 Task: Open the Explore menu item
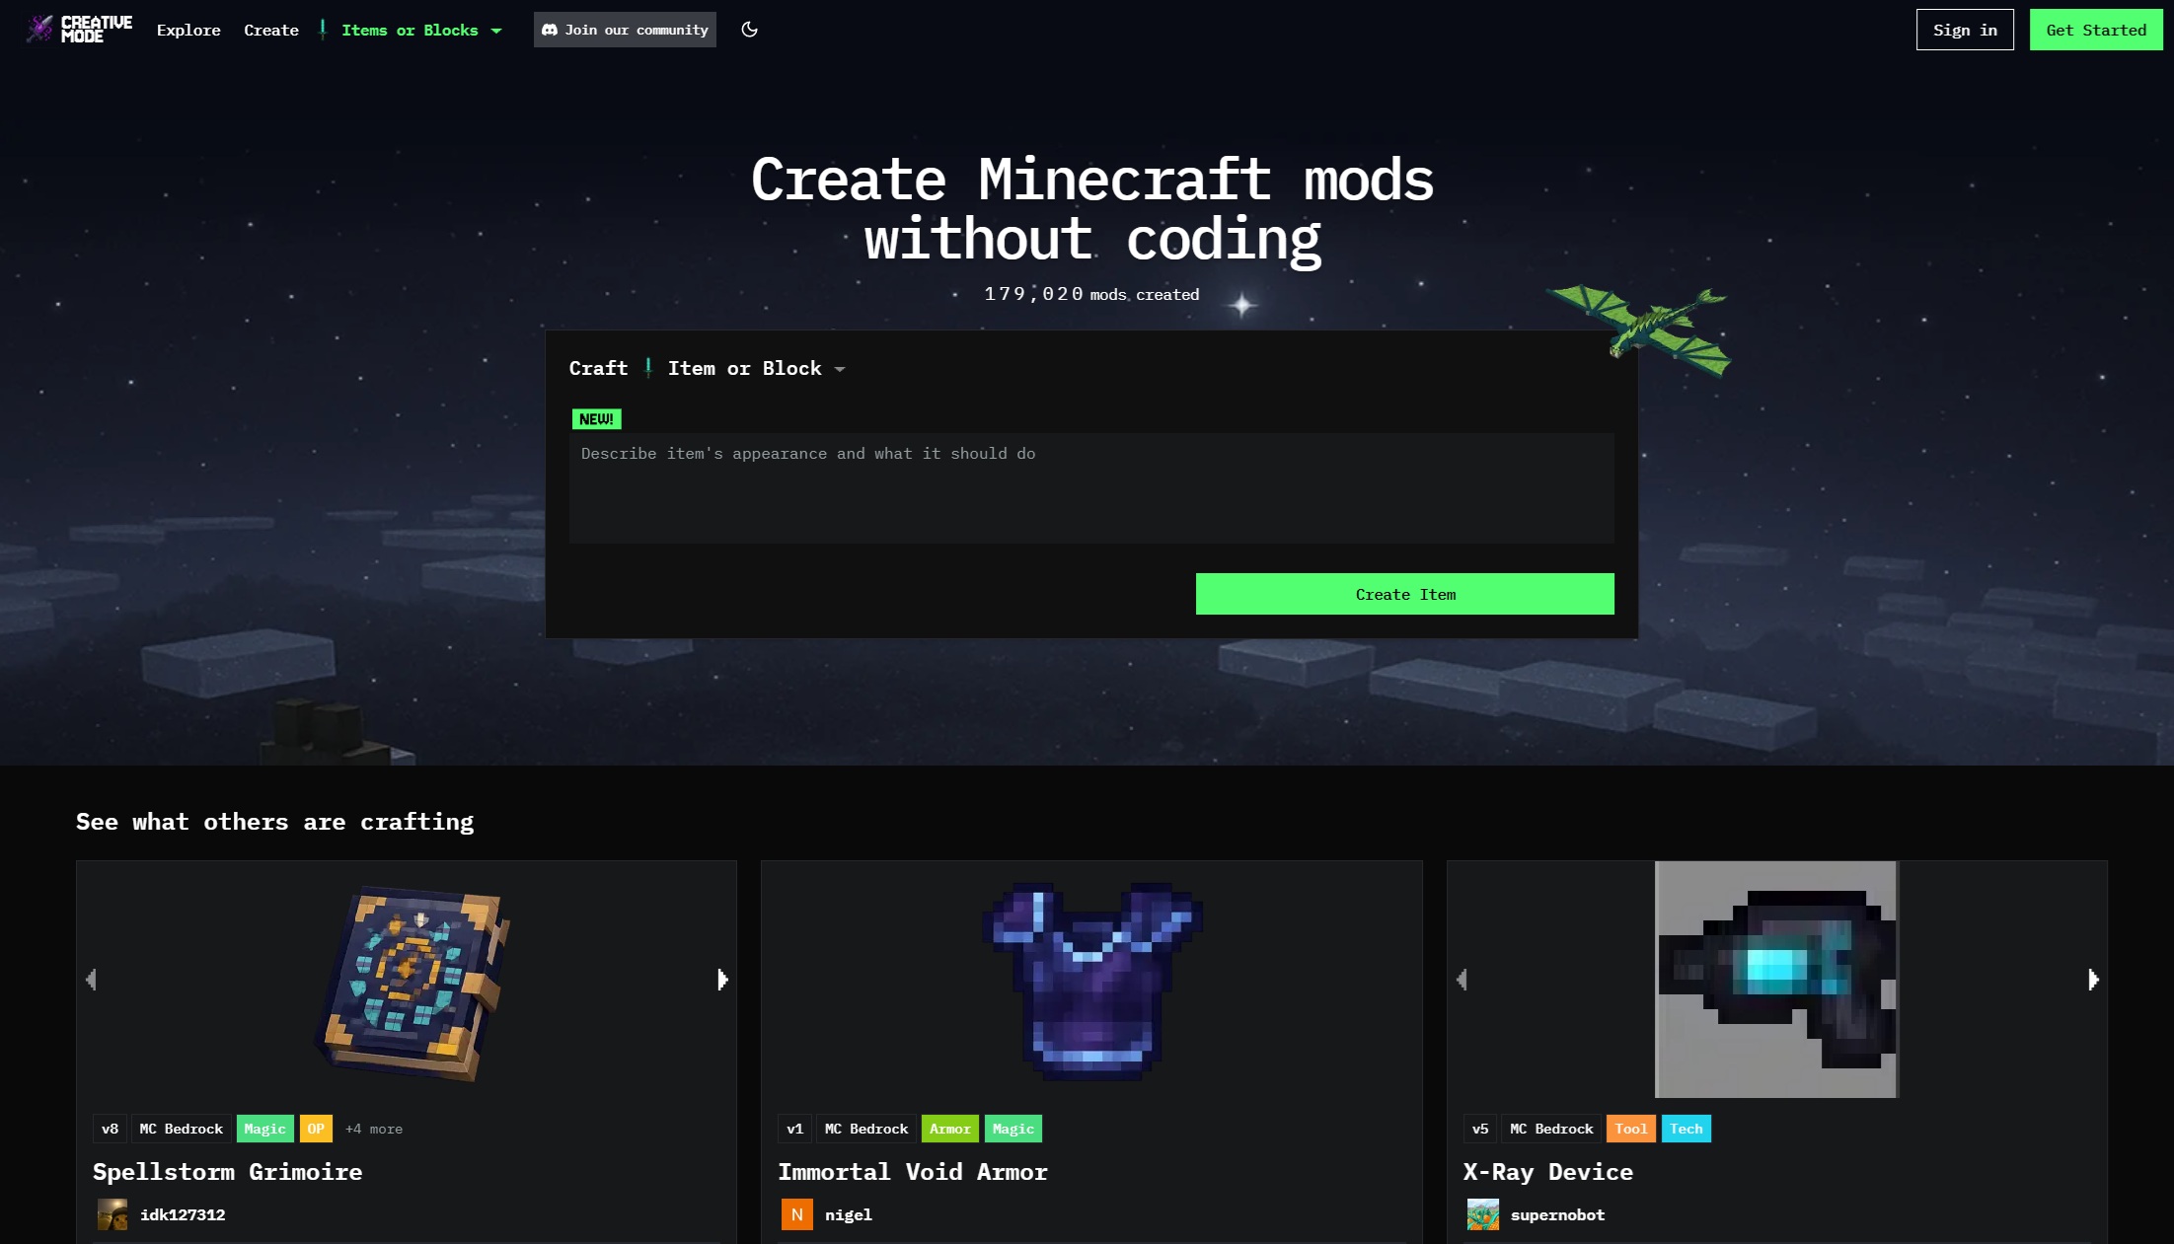[188, 31]
